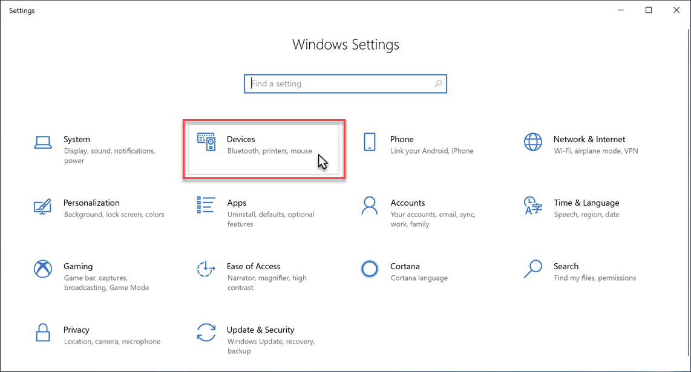Open Time & Language heading
Screen dimensions: 691x372
click(x=586, y=203)
